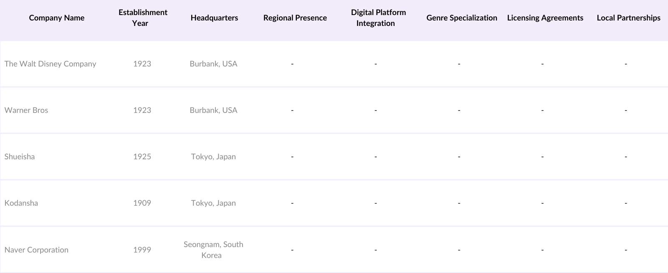Select the Licensing Agreements column header
The image size is (668, 273).
(x=545, y=18)
